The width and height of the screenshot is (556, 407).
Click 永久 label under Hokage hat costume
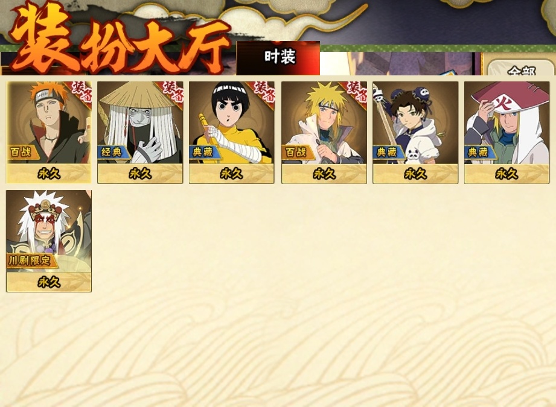coord(506,174)
